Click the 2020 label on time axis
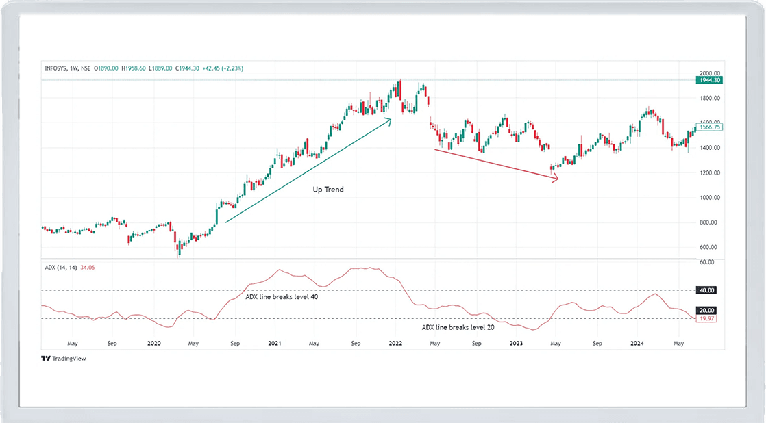This screenshot has width=766, height=423. tap(154, 342)
